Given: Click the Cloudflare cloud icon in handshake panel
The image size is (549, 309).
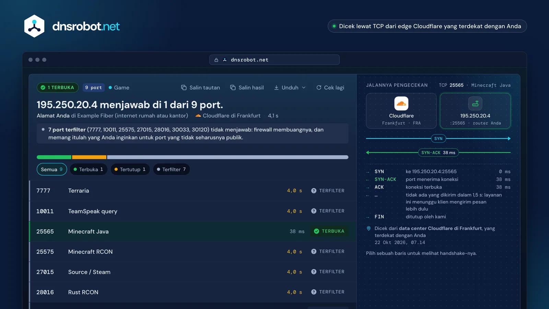Looking at the screenshot, I should click(x=401, y=103).
